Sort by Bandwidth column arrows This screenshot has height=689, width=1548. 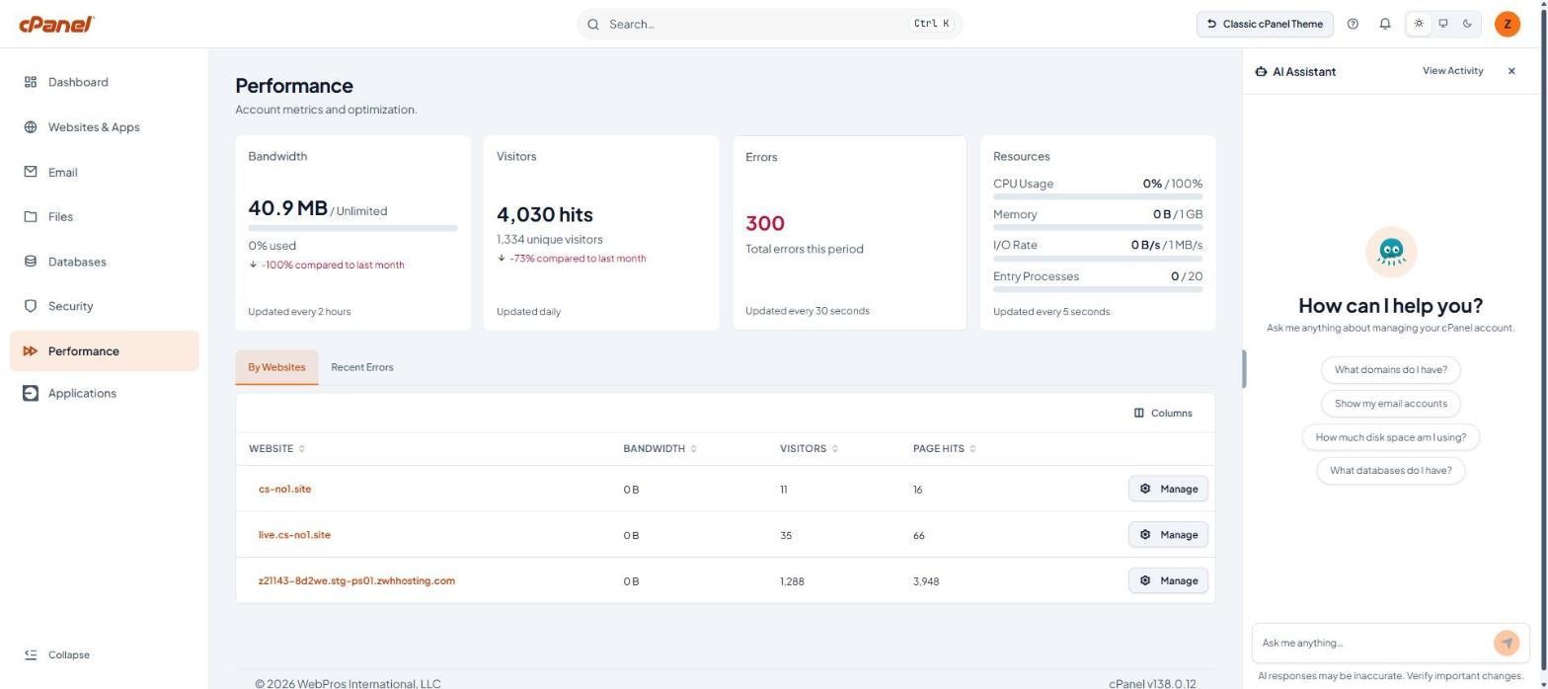coord(693,449)
